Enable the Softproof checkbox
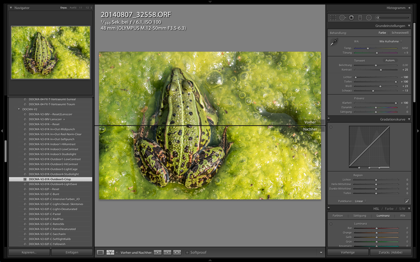 tap(187, 253)
